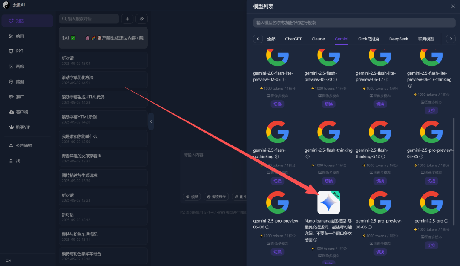This screenshot has height=266, width=460.
Task: Open the 模型 selector button below input
Action: [192, 197]
